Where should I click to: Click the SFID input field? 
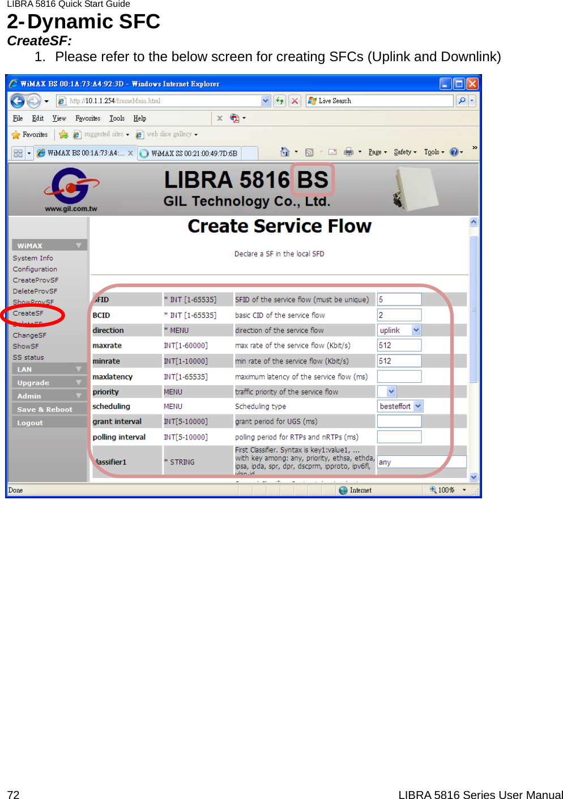399,300
